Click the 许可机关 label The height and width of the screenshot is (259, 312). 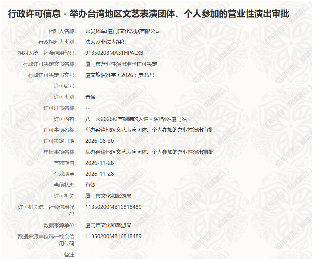pyautogui.click(x=65, y=196)
